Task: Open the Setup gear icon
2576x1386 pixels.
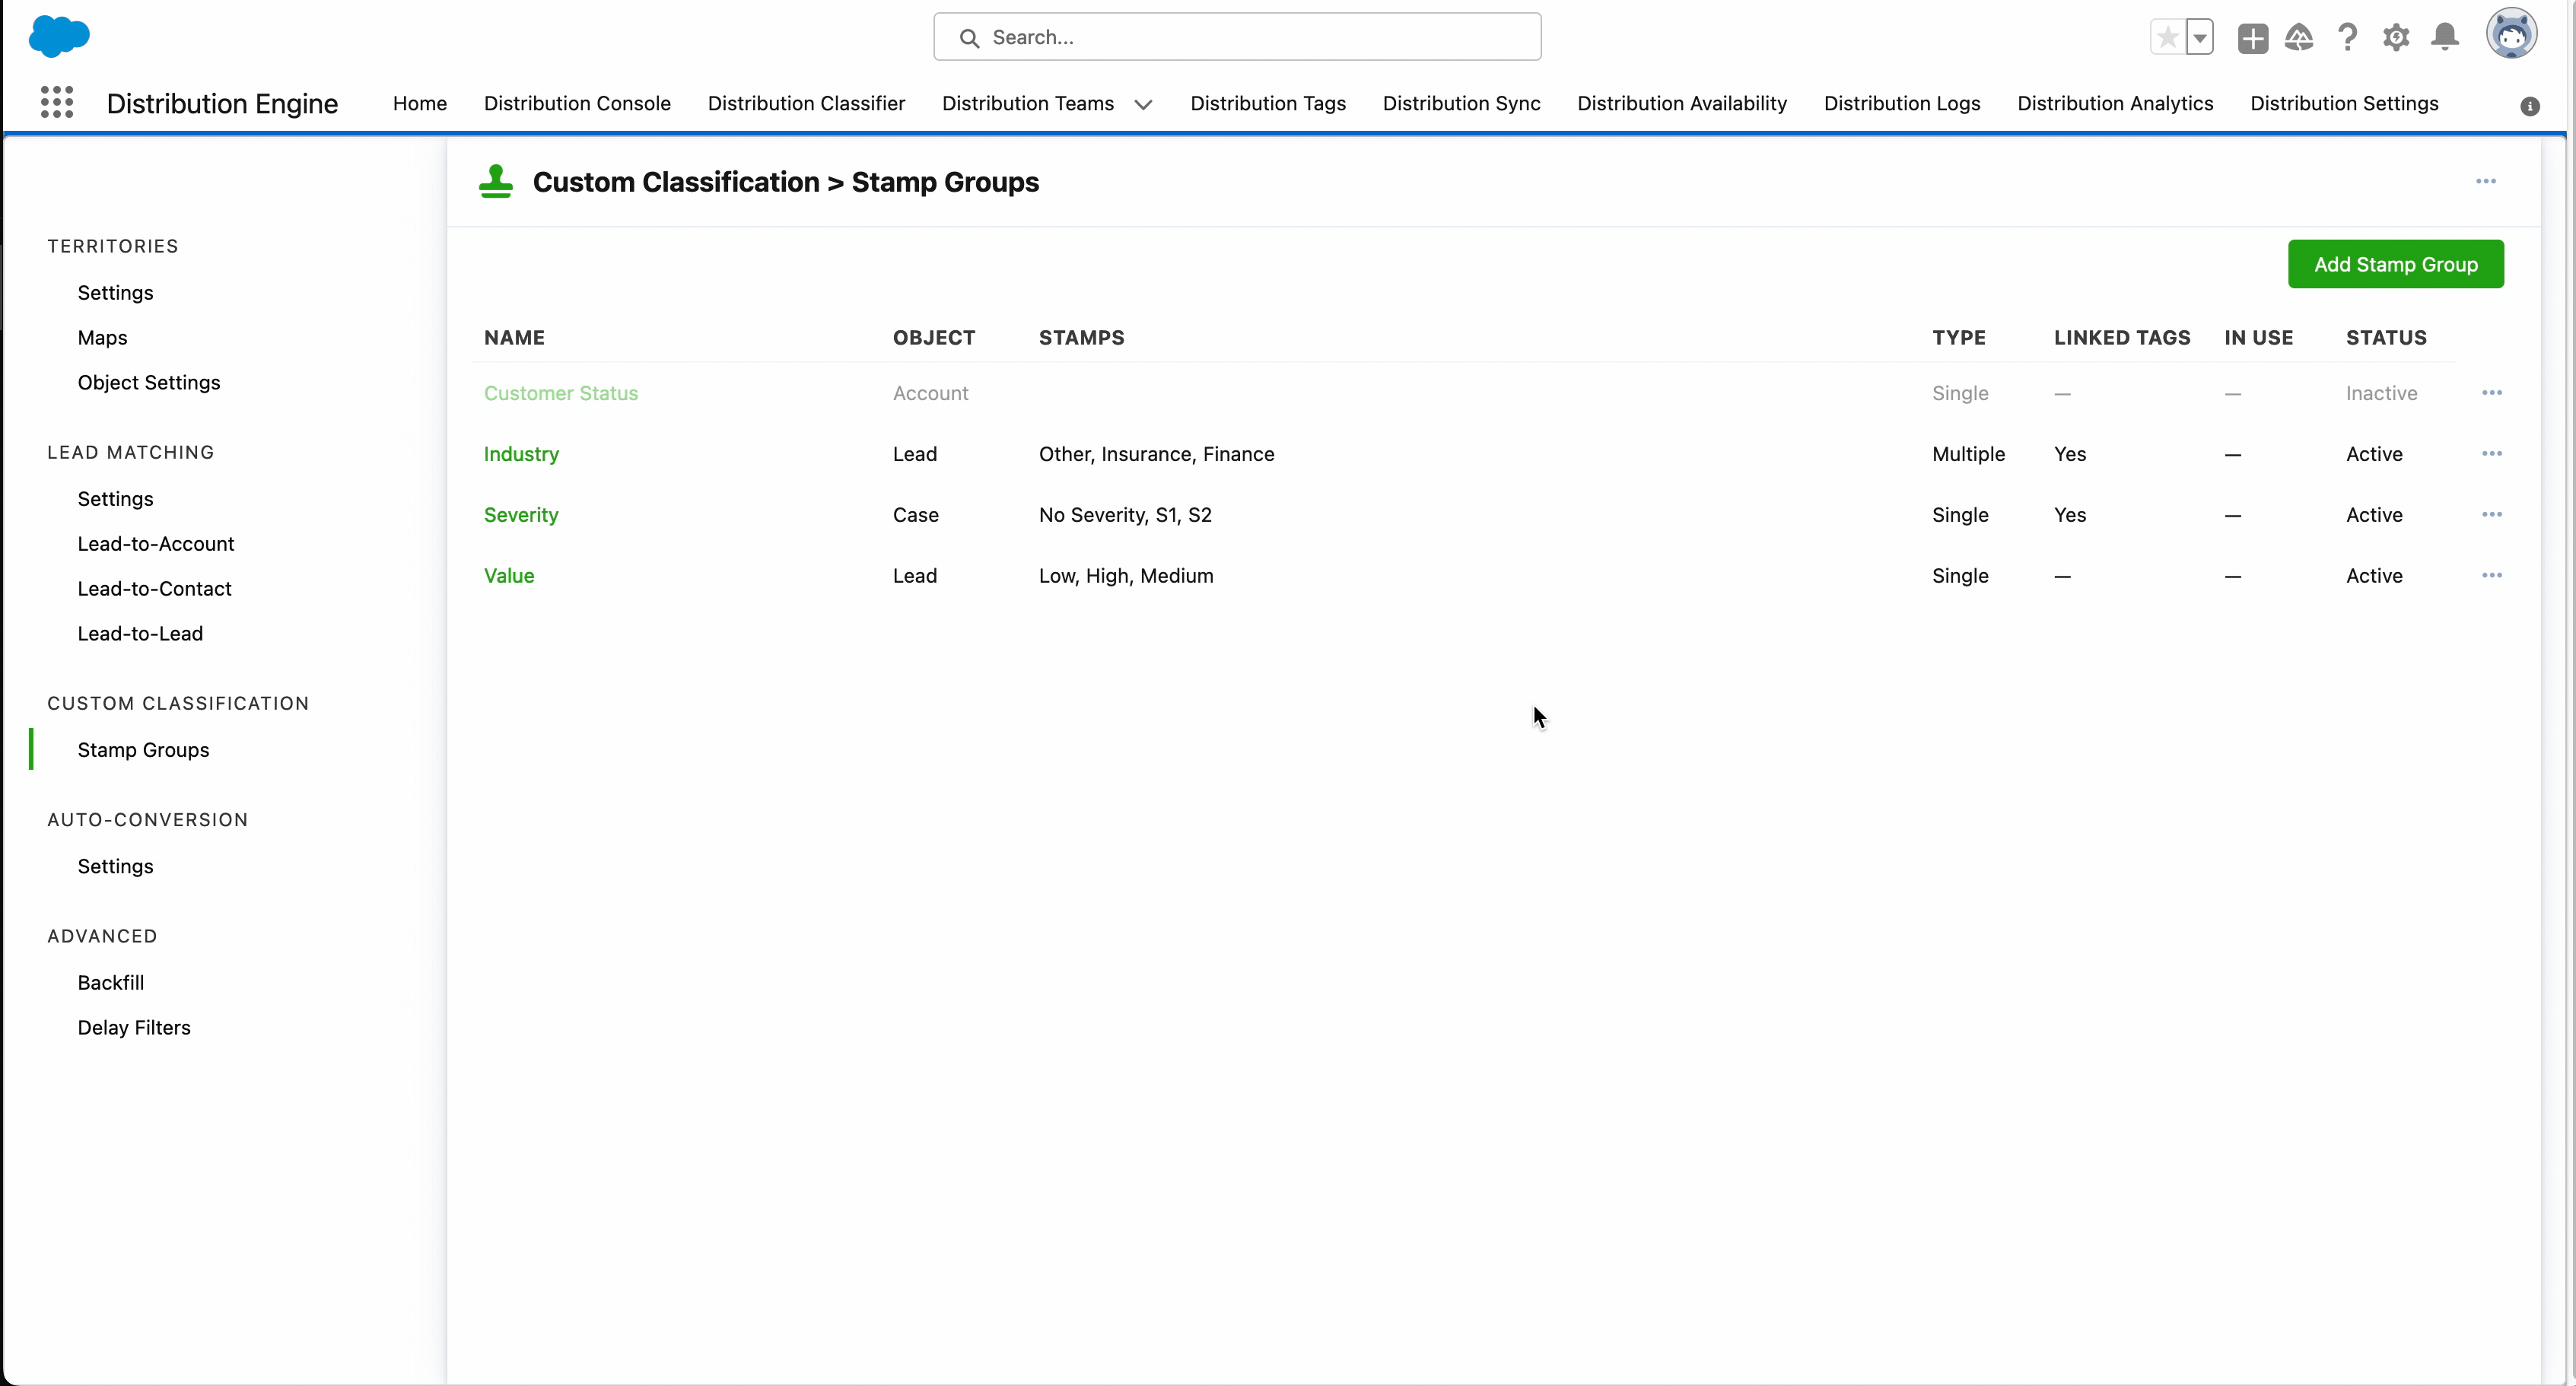Action: coord(2396,38)
